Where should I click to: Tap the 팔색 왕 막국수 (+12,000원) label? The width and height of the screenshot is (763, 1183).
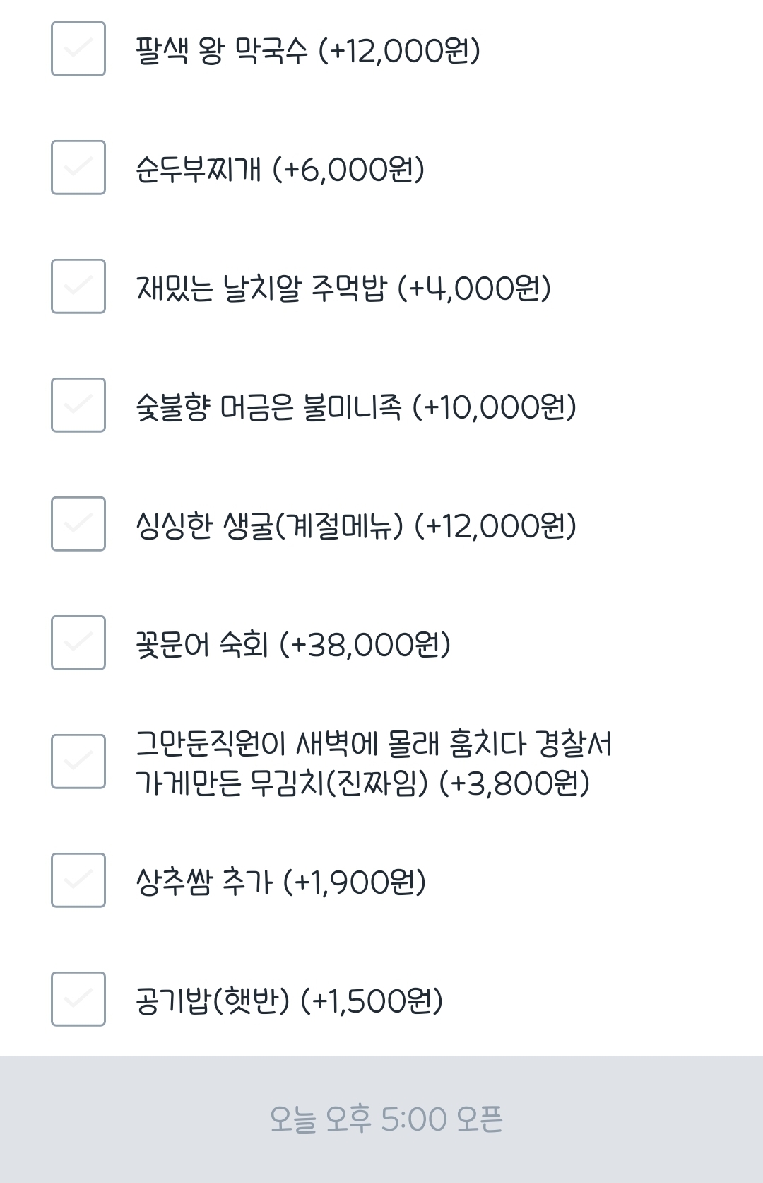tap(308, 50)
